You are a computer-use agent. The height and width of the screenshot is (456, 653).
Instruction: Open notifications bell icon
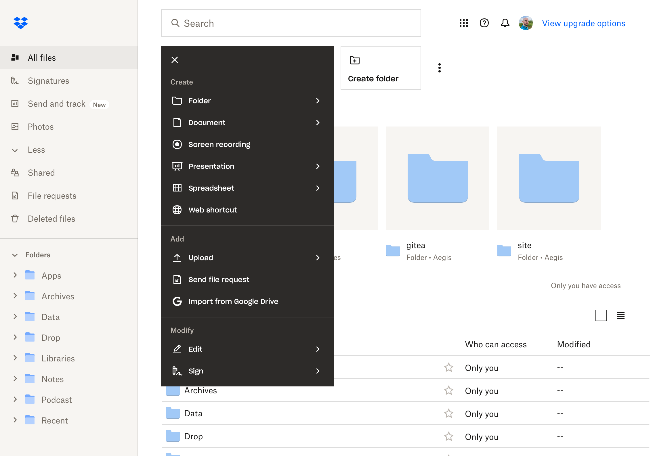(505, 23)
